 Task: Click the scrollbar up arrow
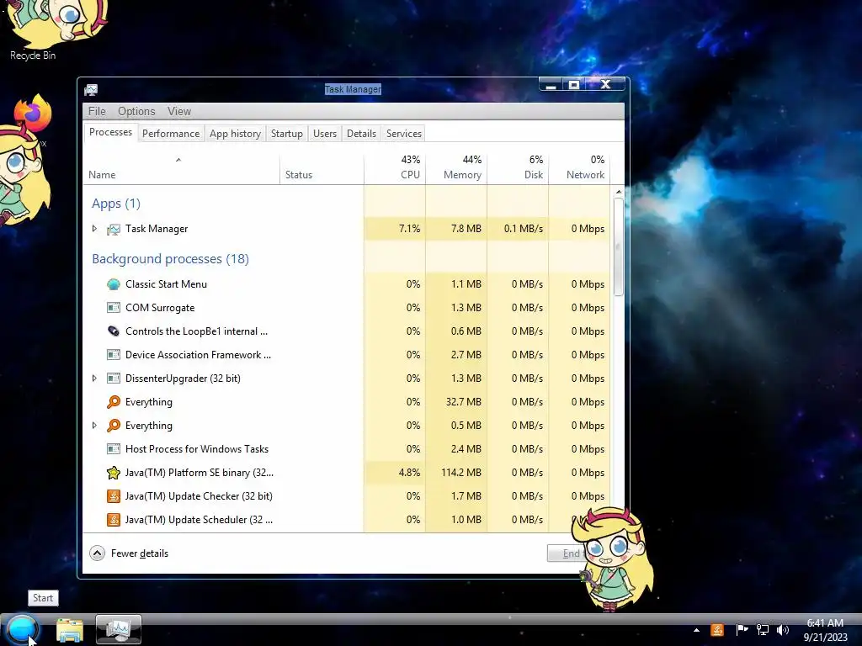[619, 192]
